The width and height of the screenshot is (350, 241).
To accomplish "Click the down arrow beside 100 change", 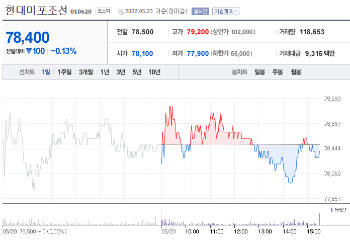I will click(x=29, y=51).
